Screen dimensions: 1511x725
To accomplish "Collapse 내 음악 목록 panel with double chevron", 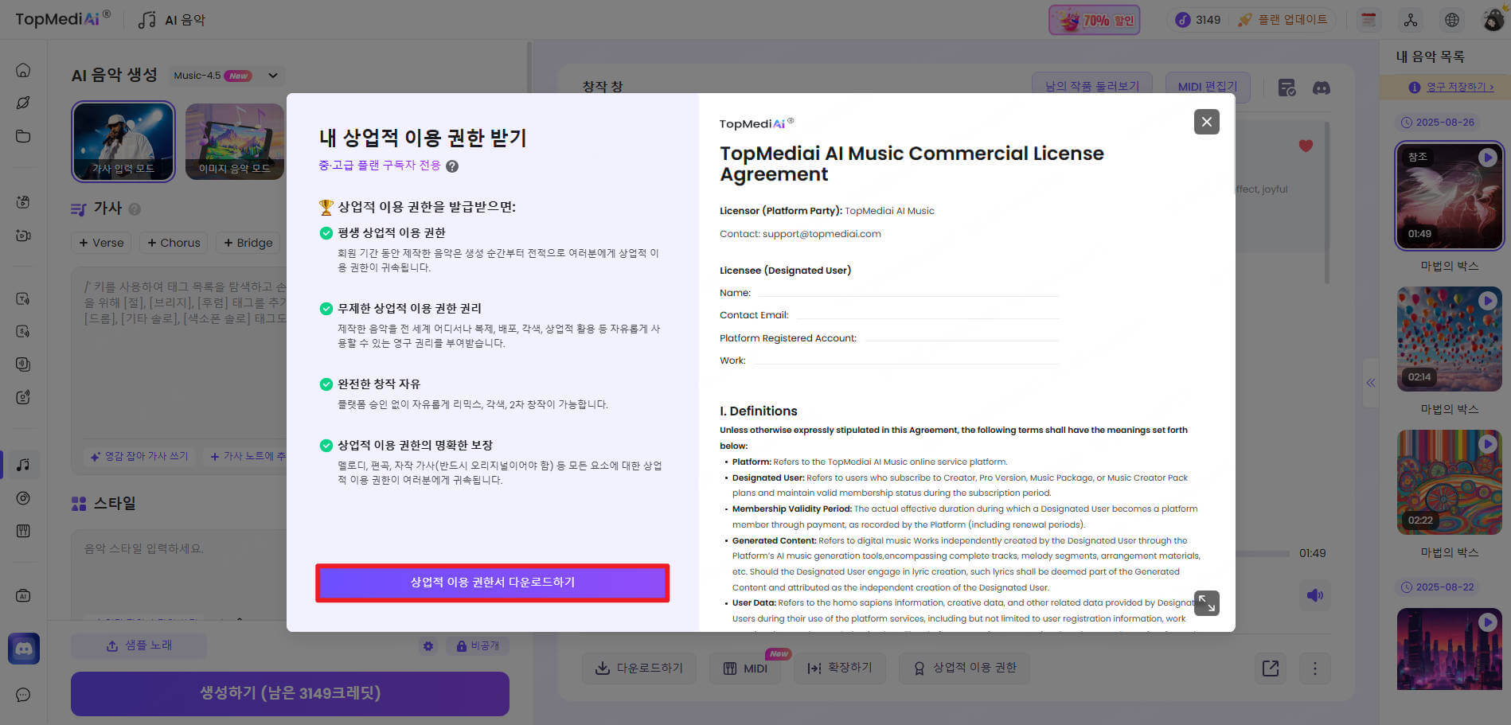I will 1371,383.
